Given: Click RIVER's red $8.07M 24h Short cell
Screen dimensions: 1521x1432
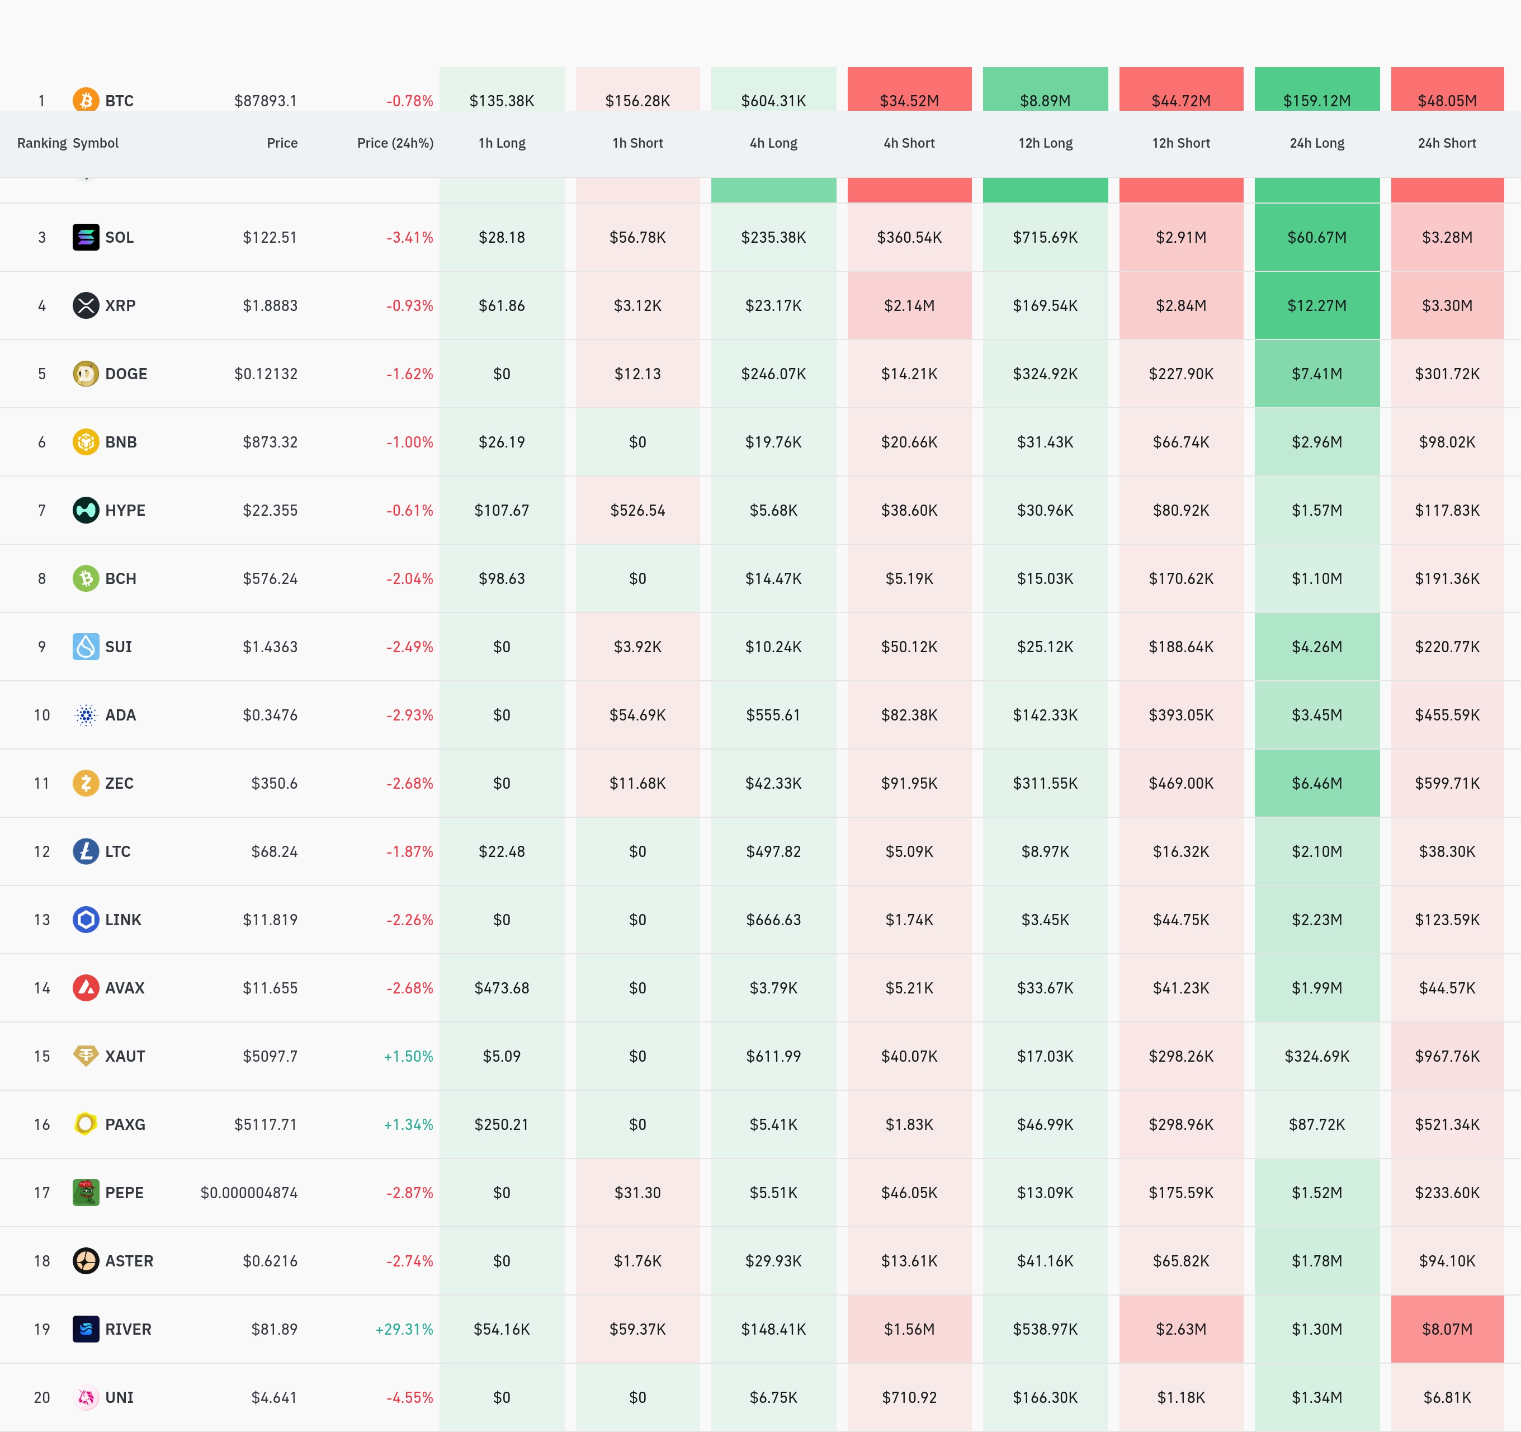Looking at the screenshot, I should (x=1447, y=1329).
